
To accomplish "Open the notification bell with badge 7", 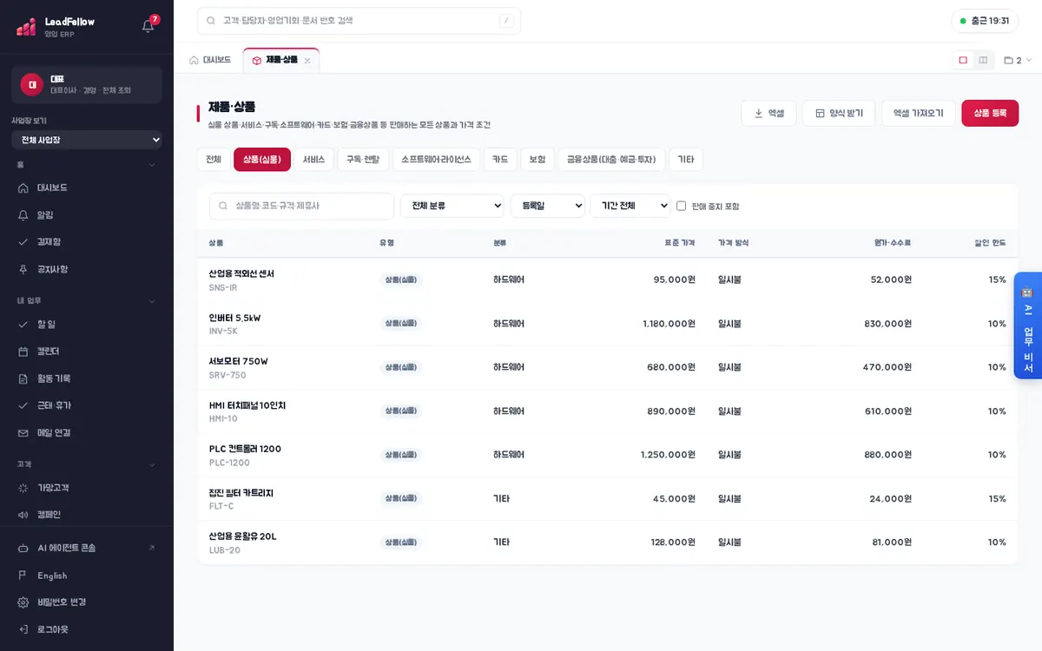I will [148, 25].
